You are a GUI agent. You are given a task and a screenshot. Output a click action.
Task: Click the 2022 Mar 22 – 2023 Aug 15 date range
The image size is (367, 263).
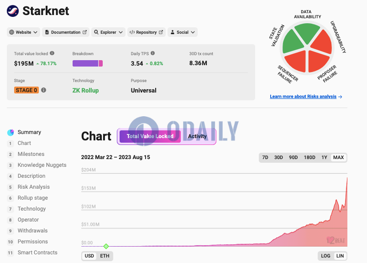point(115,157)
